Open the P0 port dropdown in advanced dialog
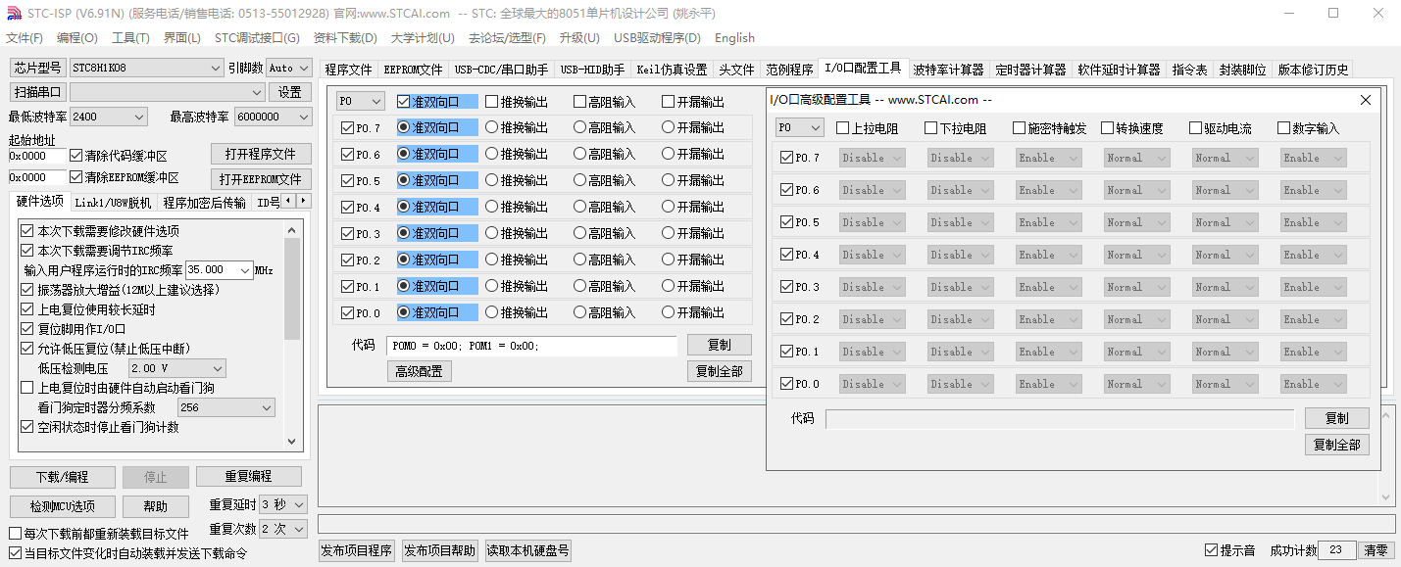The width and height of the screenshot is (1401, 567). [x=799, y=127]
